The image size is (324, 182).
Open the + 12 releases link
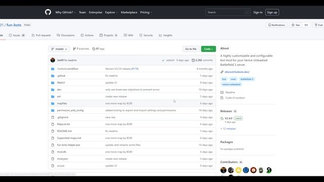pos(228,128)
